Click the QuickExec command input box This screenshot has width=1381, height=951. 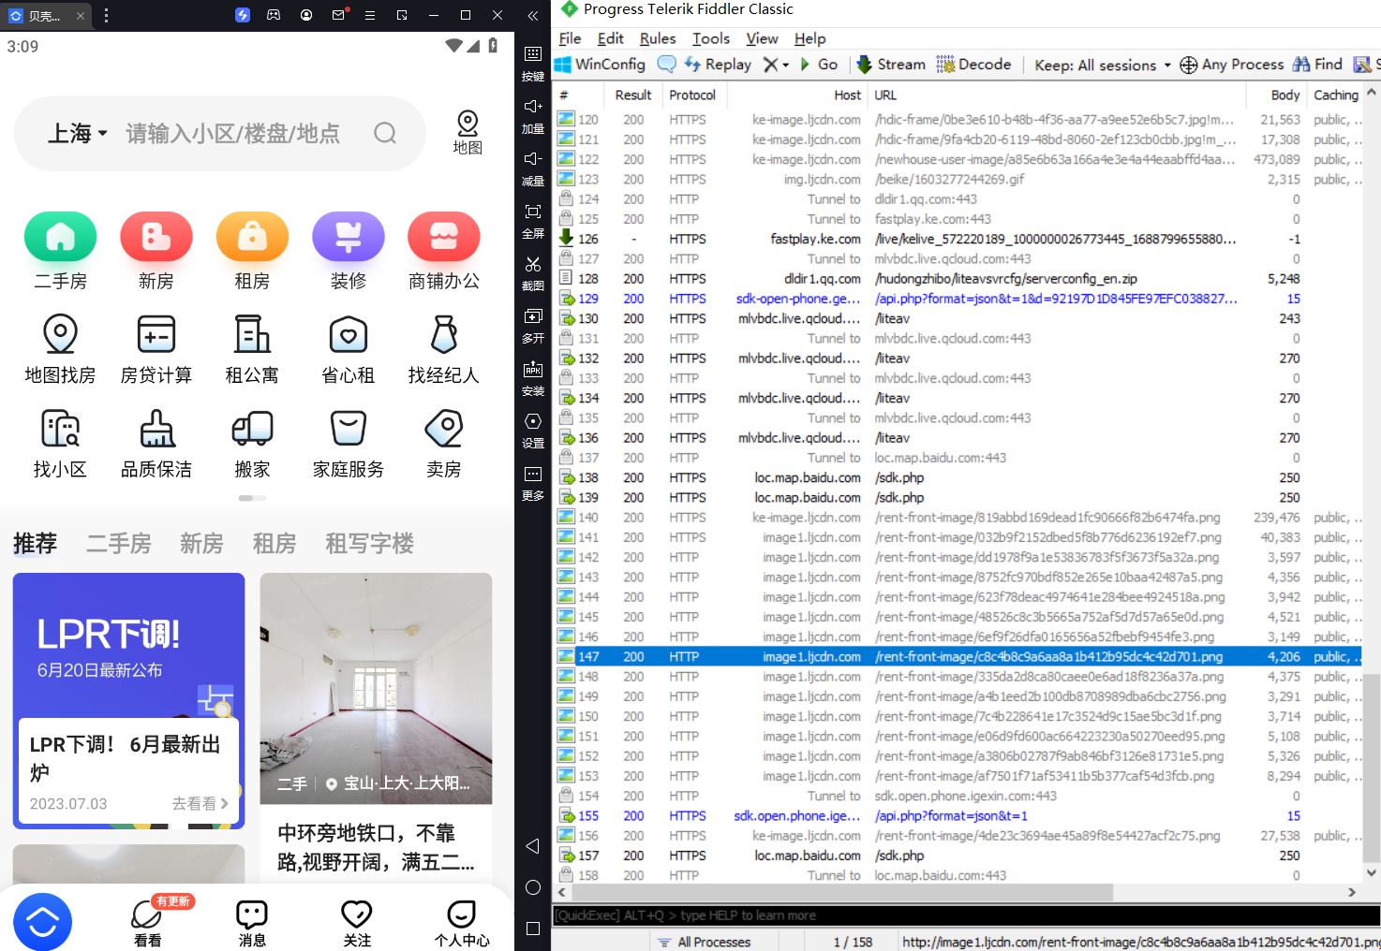[966, 915]
